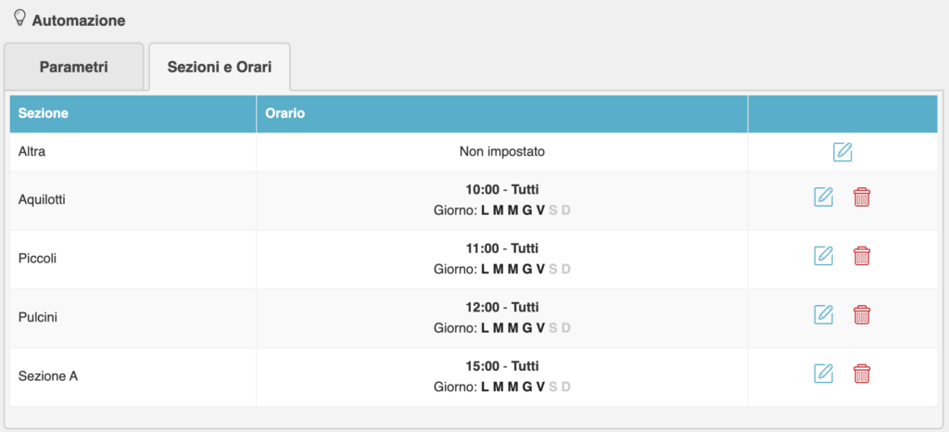Click the Non impostato text
949x432 pixels.
coord(502,151)
